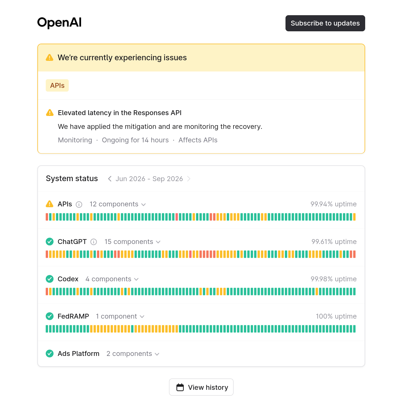The height and width of the screenshot is (403, 408).
Task: Click the FedRAMP green check status icon
Action: point(50,316)
